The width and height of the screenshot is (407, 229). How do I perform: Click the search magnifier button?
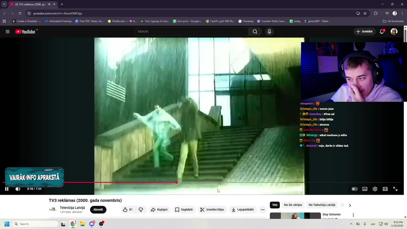255,31
